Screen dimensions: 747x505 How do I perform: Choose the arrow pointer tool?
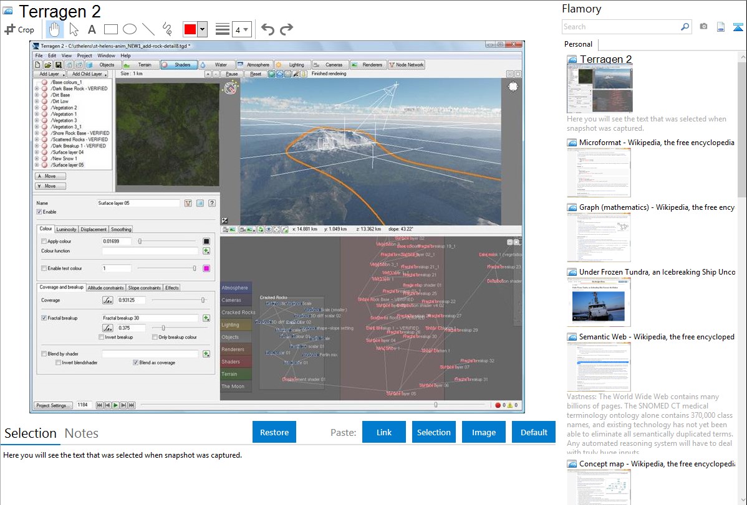74,29
